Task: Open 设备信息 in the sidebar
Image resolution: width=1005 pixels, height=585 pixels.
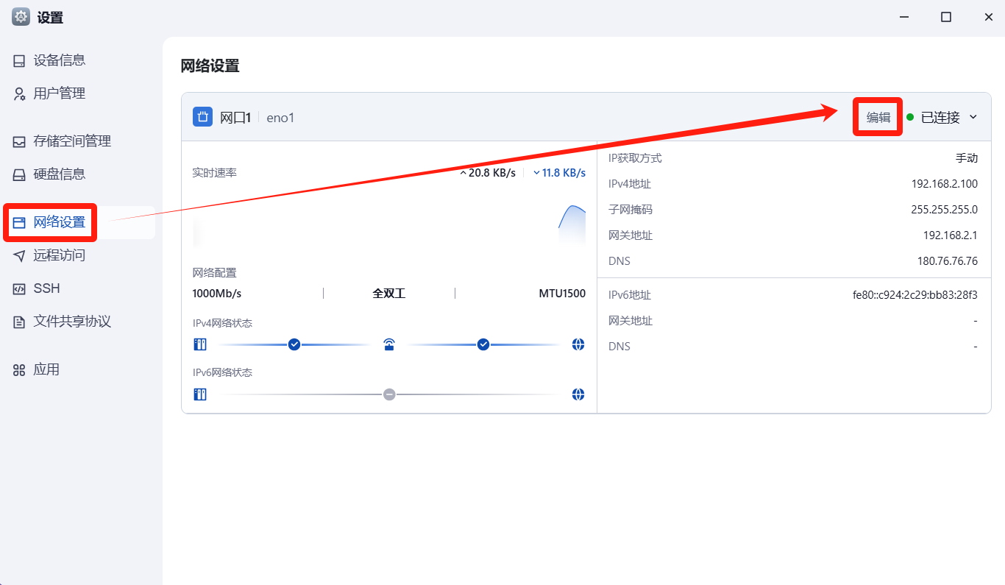Action: (59, 60)
